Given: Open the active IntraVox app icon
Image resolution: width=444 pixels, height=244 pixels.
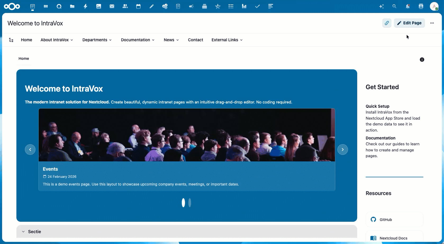Looking at the screenshot, I should point(33,6).
